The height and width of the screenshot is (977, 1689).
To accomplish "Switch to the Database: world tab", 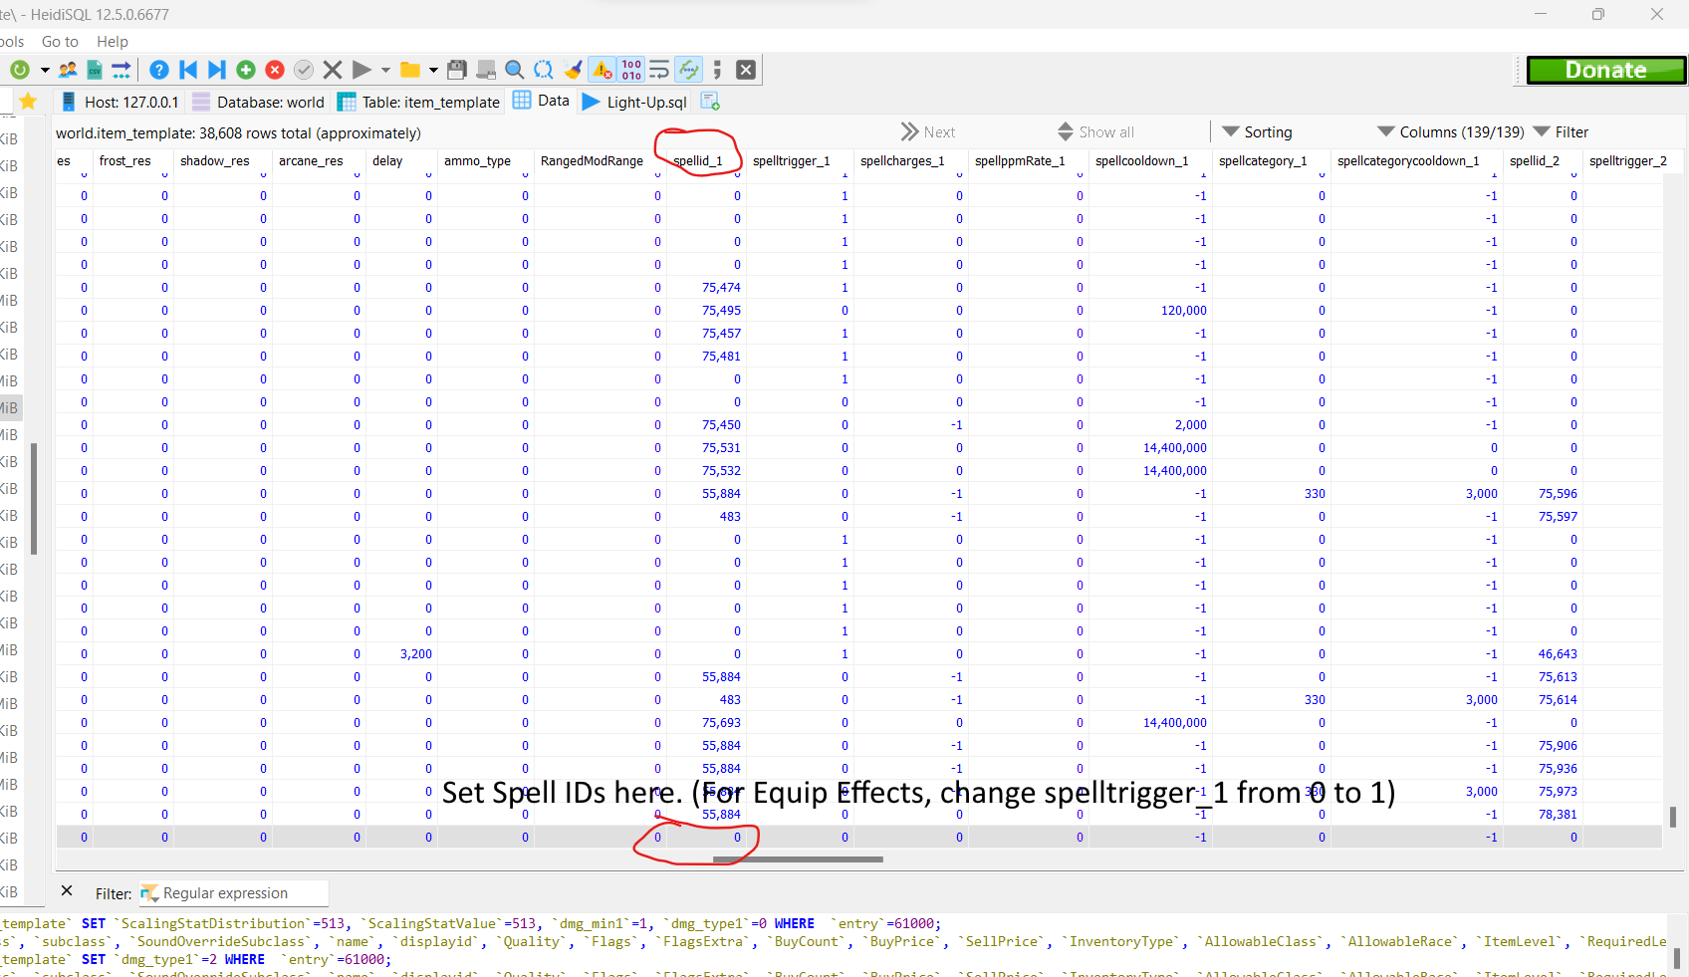I will [x=258, y=102].
